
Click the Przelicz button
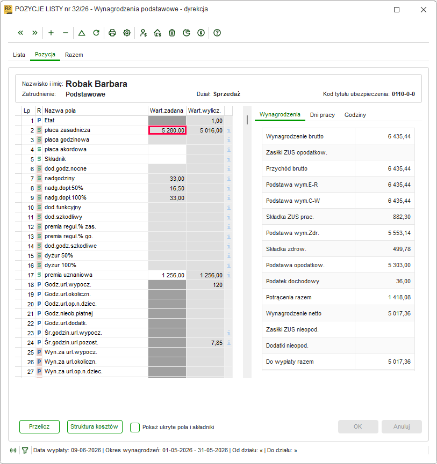tap(39, 426)
